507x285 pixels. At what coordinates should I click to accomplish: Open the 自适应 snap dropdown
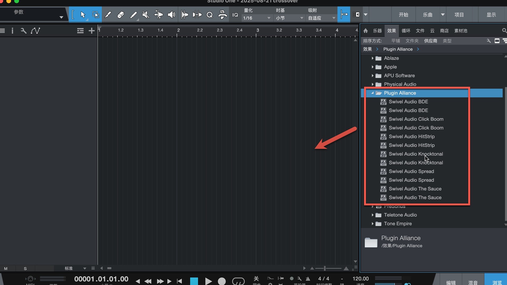[321, 18]
